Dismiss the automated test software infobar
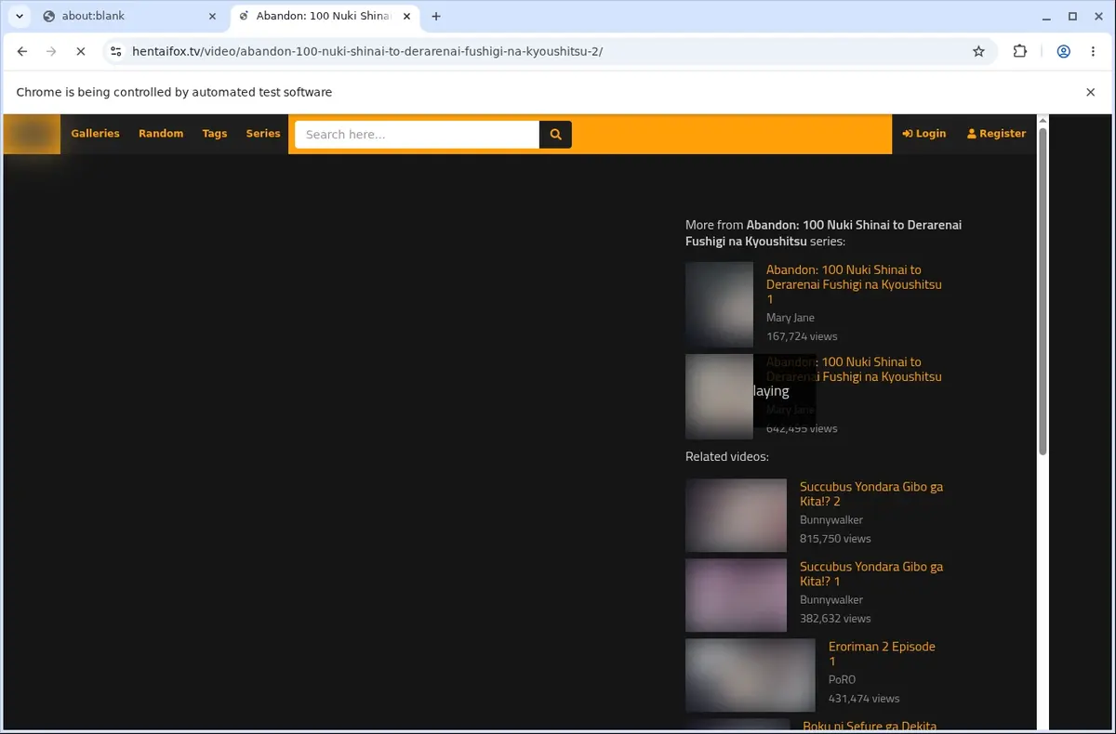This screenshot has width=1116, height=734. tap(1091, 92)
